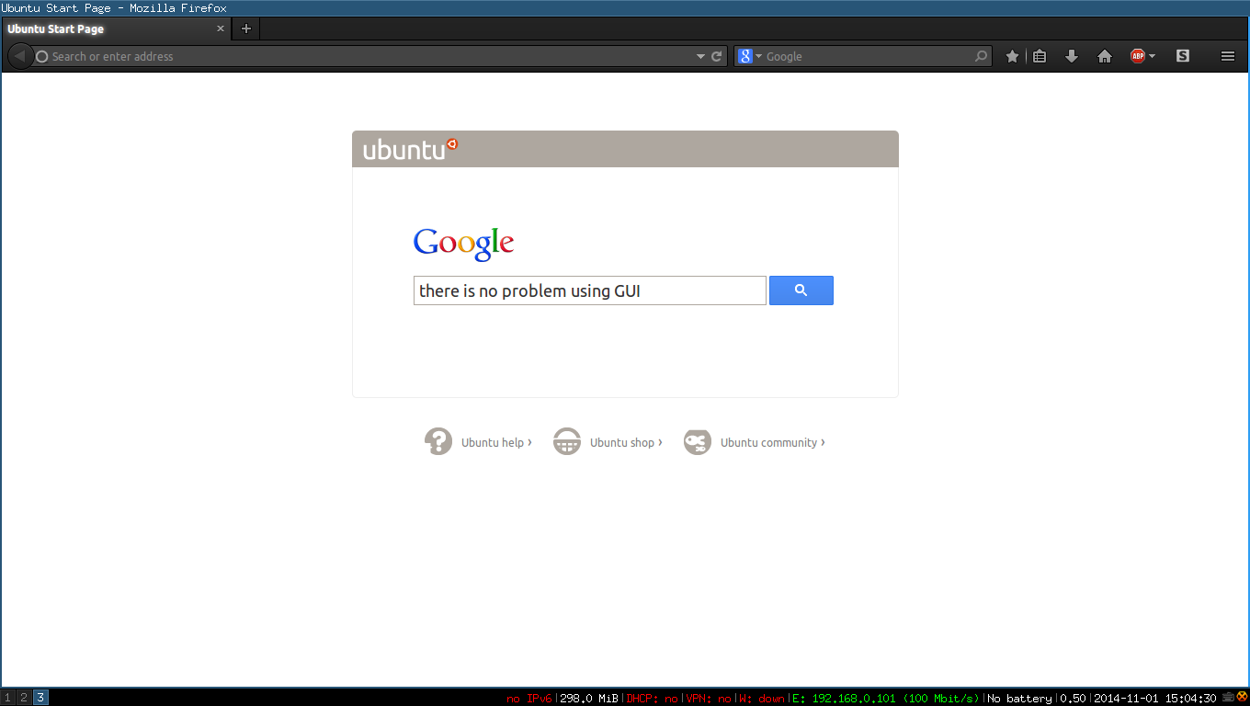Click the gray tray icon beside clock
Image resolution: width=1250 pixels, height=706 pixels.
coord(1228,698)
